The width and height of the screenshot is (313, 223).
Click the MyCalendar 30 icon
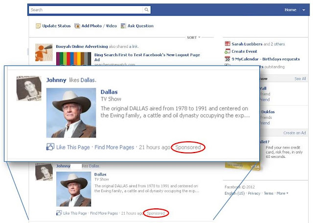pyautogui.click(x=227, y=59)
